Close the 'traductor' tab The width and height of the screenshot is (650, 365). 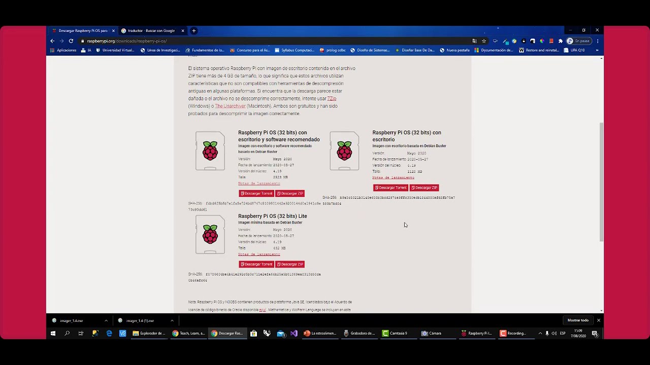[183, 31]
